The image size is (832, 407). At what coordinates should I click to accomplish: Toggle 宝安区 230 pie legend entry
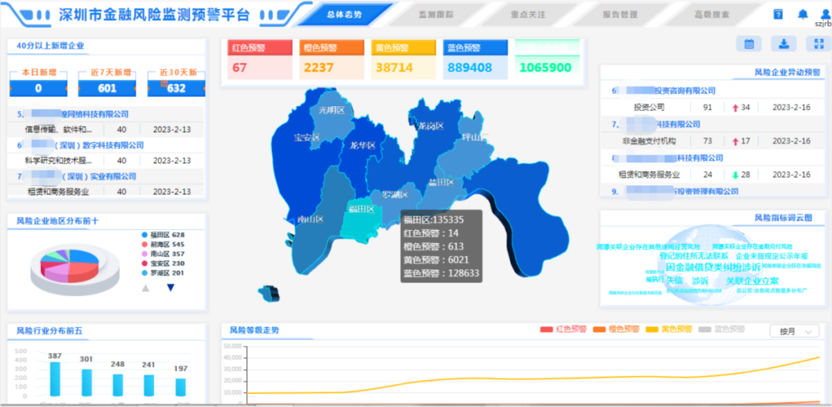pos(163,263)
